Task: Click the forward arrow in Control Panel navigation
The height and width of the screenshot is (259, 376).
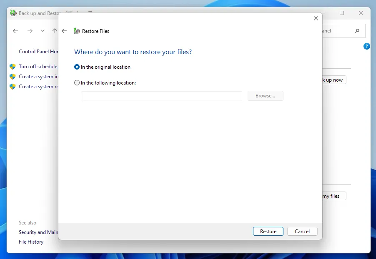Action: (30, 31)
